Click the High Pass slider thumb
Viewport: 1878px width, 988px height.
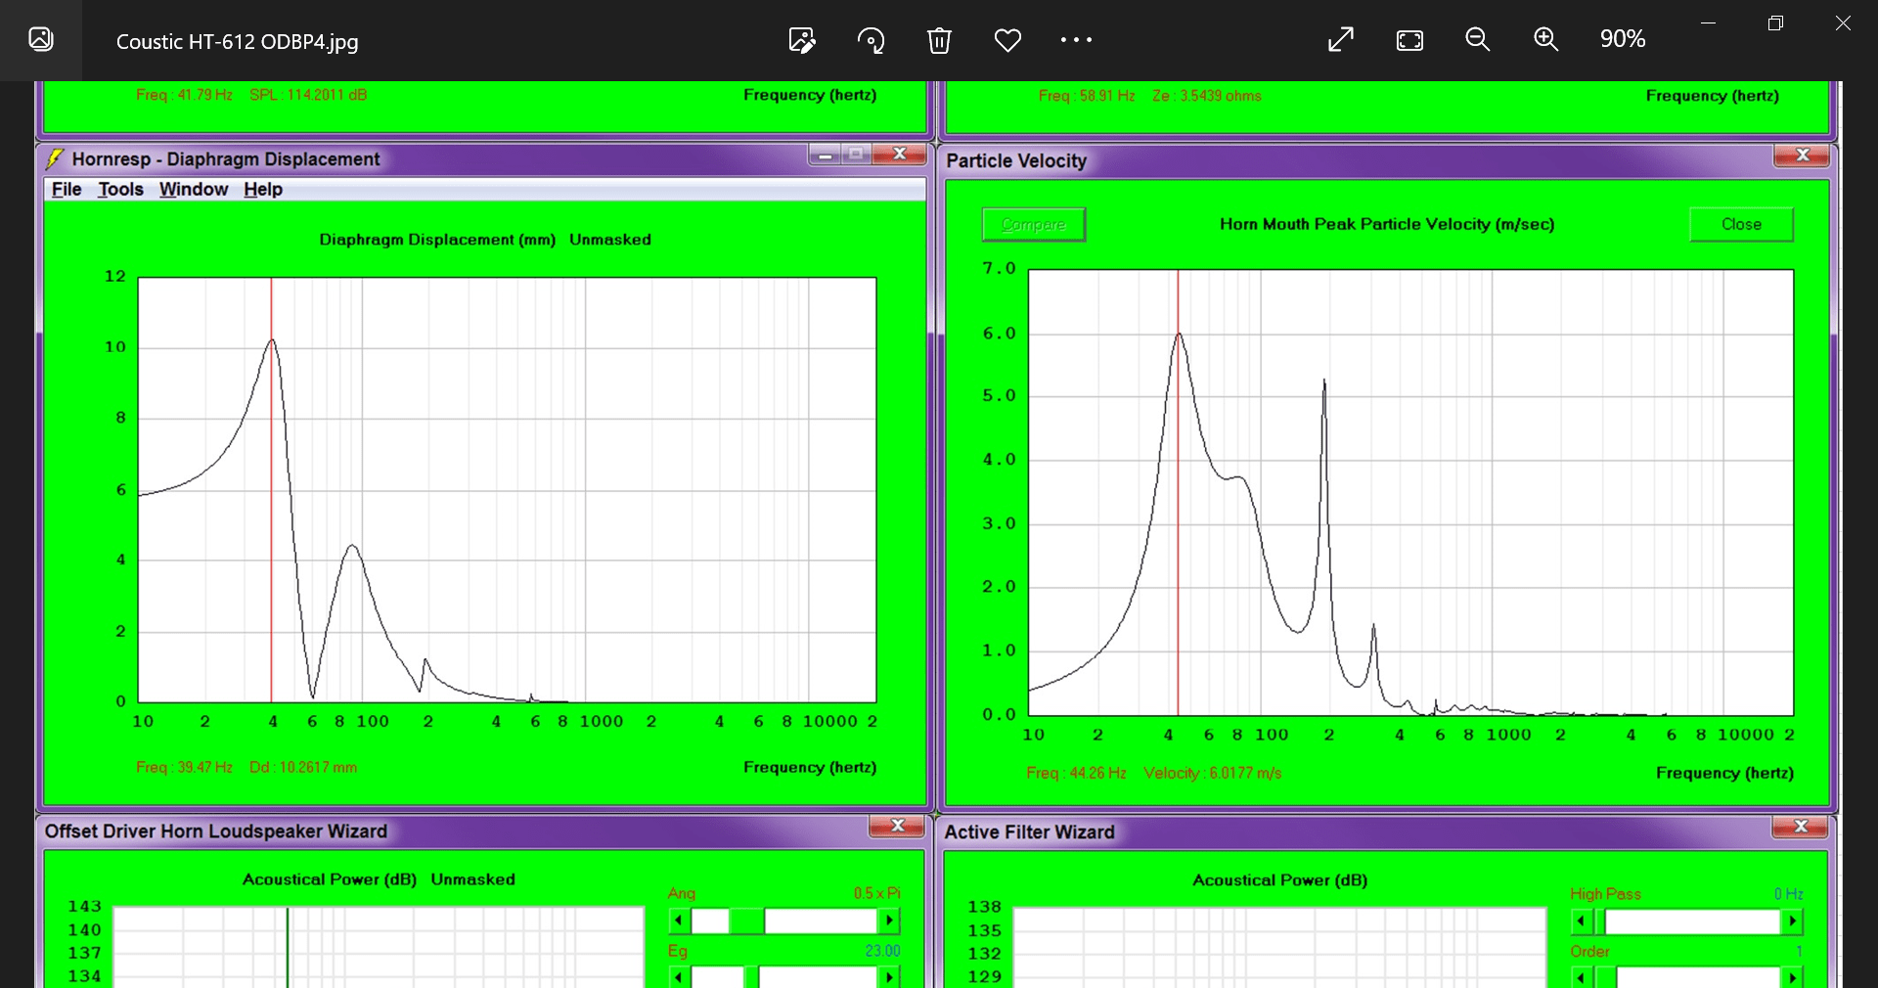[x=1599, y=921]
